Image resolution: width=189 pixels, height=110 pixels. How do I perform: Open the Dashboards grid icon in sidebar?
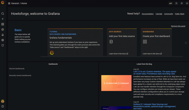coord(3,24)
